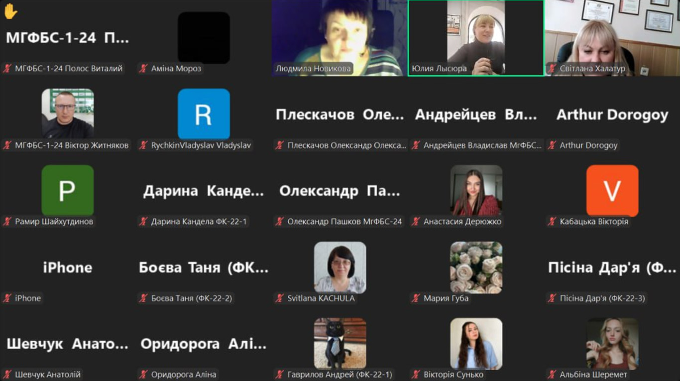Screen dimensions: 680x381
Task: Click muted mic icon beside Вікторія Сунько
Action: point(416,375)
